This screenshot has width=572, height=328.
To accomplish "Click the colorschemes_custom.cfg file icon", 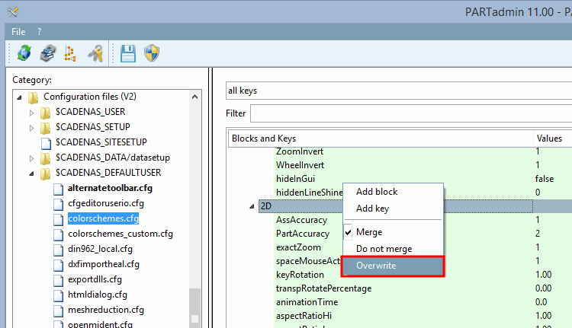I will [59, 234].
